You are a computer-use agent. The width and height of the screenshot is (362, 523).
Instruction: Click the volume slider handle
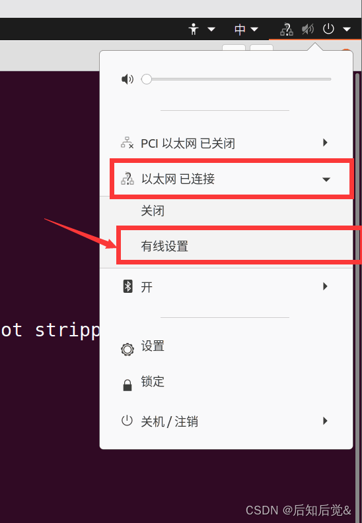(146, 79)
